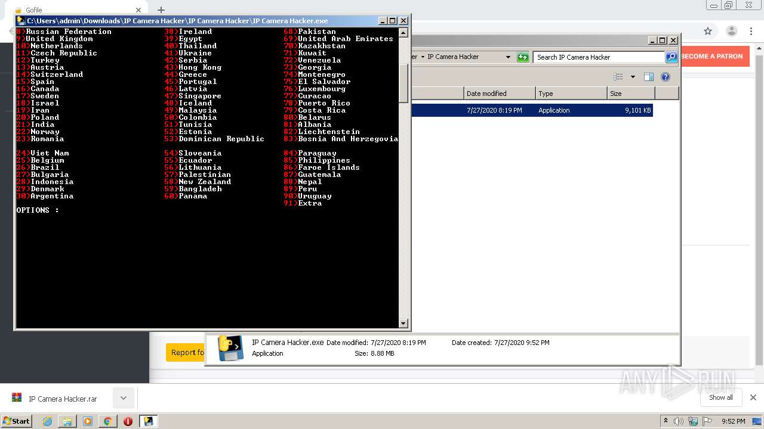Click the console window title icon

(21, 20)
